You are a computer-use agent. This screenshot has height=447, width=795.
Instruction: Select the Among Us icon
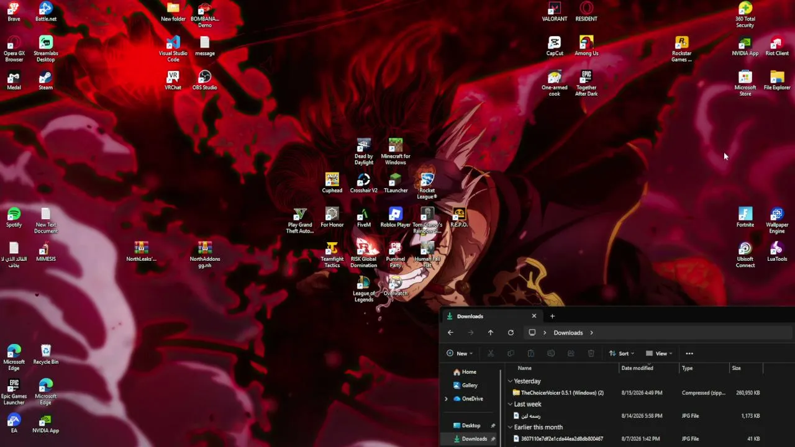586,45
